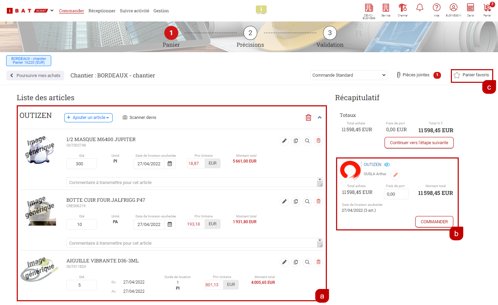Image resolution: width=498 pixels, height=305 pixels.
Task: Toggle the OUTIZEN supplier eye icon
Action: tap(387, 165)
